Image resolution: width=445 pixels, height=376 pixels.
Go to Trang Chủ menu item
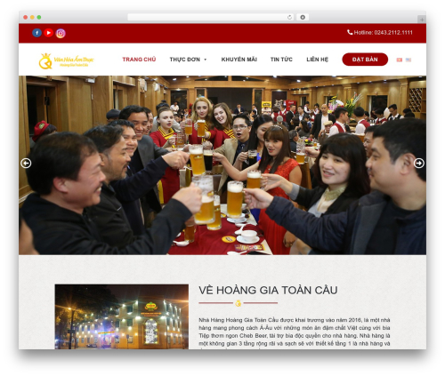tap(139, 60)
